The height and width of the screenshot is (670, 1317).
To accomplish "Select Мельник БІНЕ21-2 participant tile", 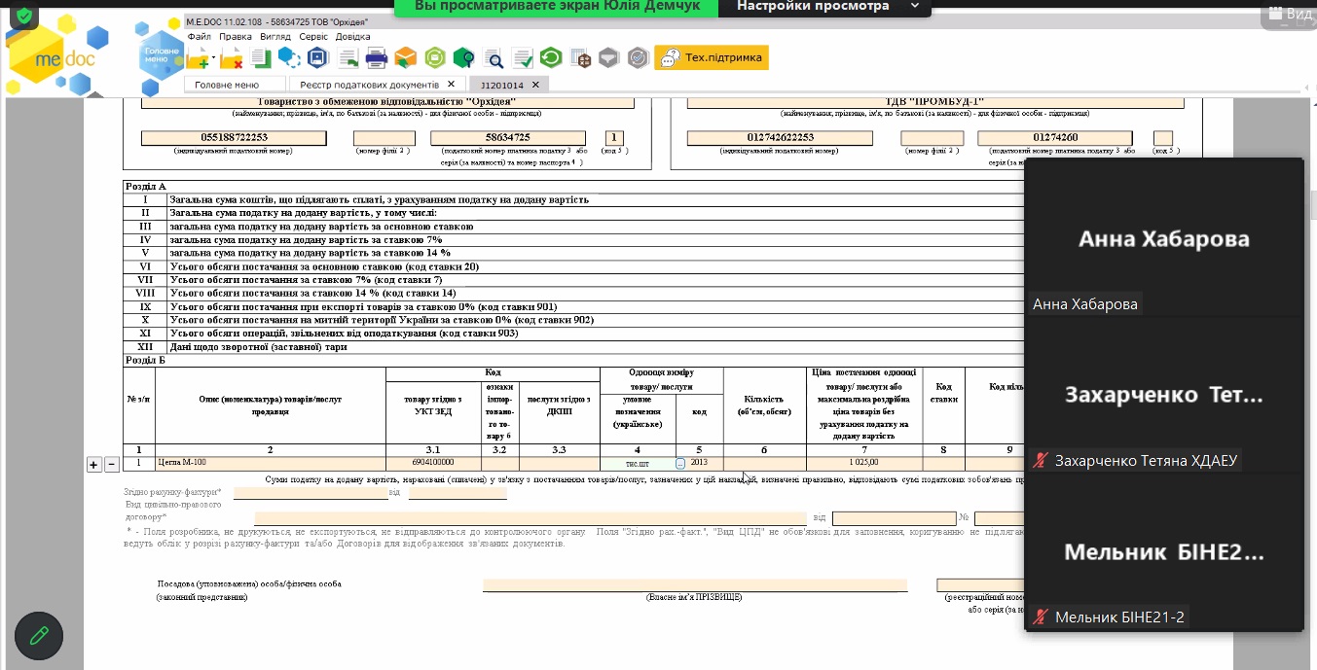I will point(1164,551).
